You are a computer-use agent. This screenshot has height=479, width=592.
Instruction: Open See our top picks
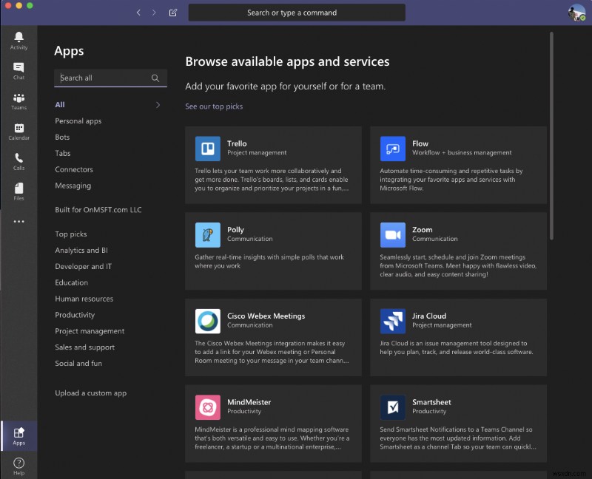coord(214,106)
